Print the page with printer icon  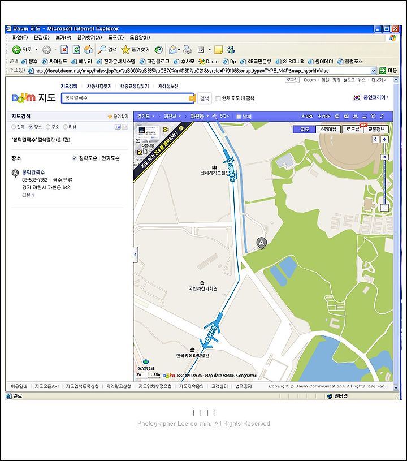click(187, 50)
